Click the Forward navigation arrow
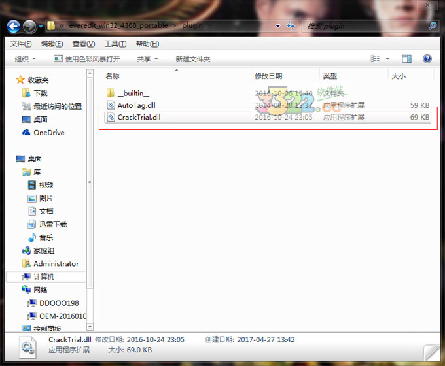Viewport: 445px width, 366px height. point(29,27)
